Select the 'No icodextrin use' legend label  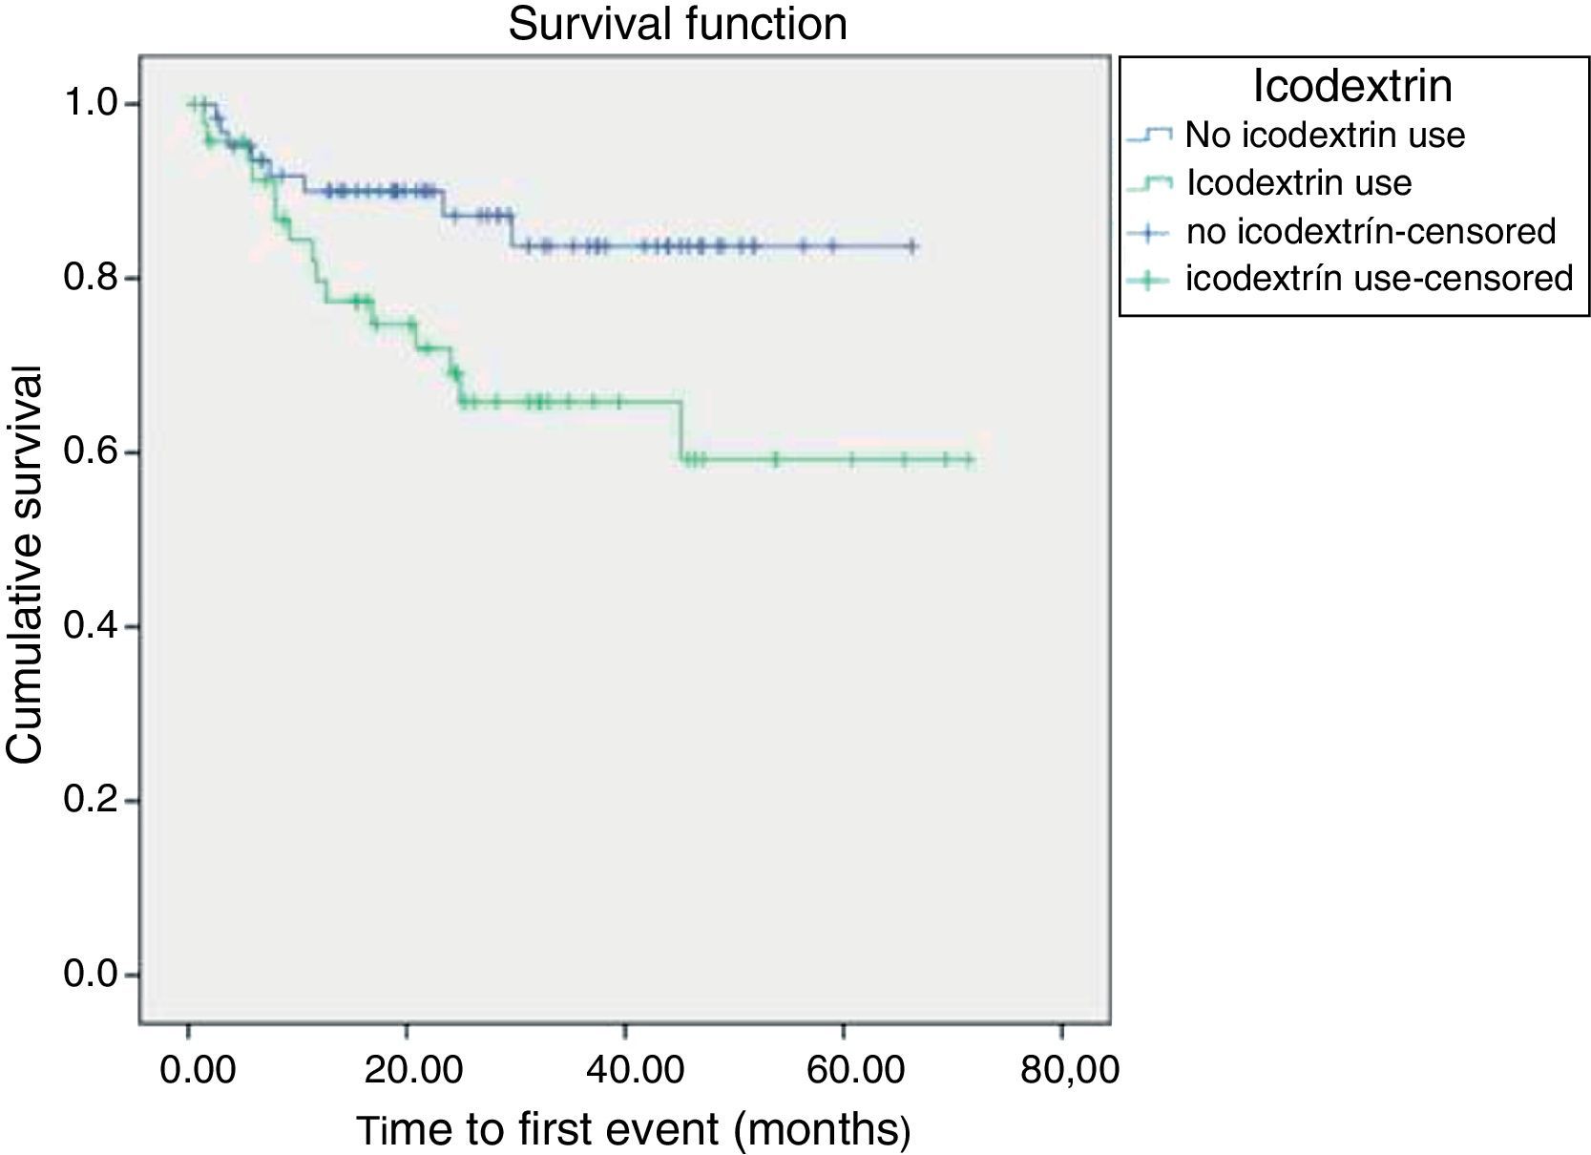pyautogui.click(x=1325, y=135)
